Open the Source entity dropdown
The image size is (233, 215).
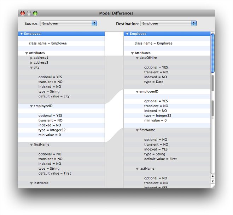tap(69, 23)
